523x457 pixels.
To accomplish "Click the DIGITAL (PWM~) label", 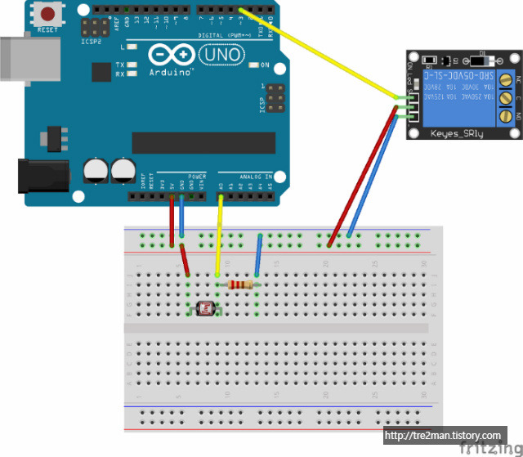I will tap(224, 35).
